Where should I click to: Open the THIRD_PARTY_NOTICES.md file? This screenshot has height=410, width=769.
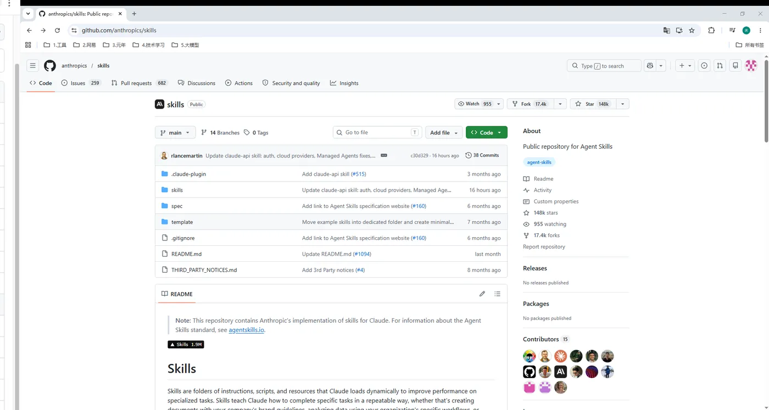click(204, 270)
